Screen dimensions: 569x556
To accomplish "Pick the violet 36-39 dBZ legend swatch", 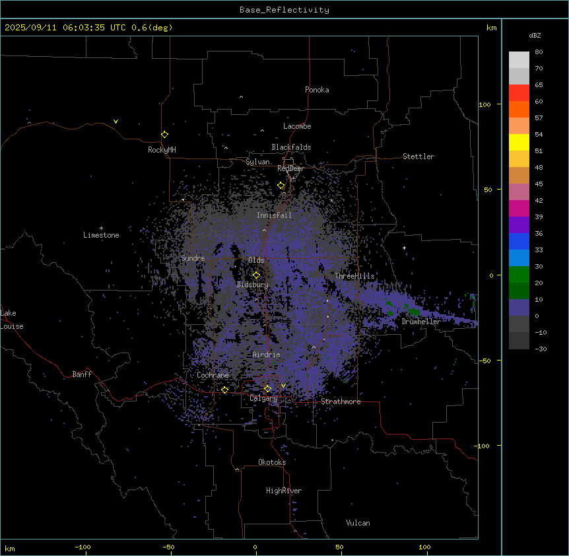I will pyautogui.click(x=519, y=225).
